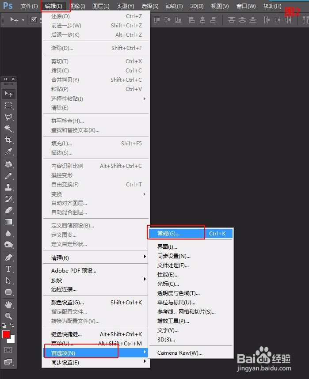Open the 滤镜(T) menu
This screenshot has width=309, height=379.
[174, 6]
